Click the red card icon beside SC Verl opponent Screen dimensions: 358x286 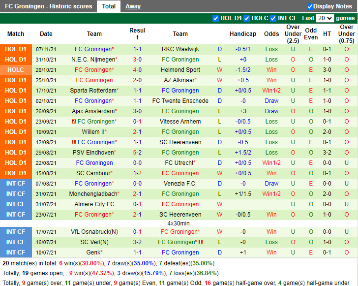201,242
